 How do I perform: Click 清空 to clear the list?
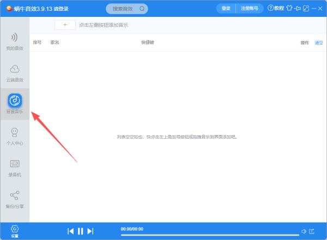(319, 43)
